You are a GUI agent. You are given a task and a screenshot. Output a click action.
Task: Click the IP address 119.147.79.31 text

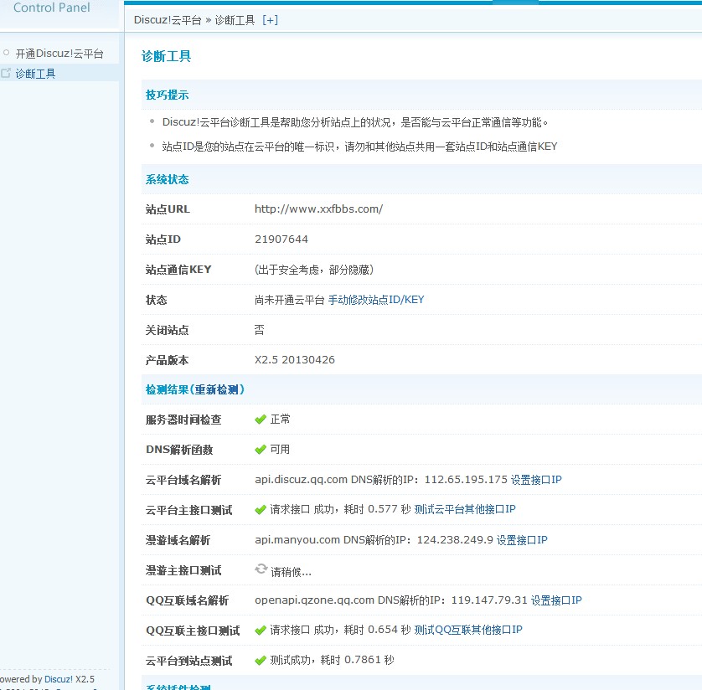coord(489,600)
